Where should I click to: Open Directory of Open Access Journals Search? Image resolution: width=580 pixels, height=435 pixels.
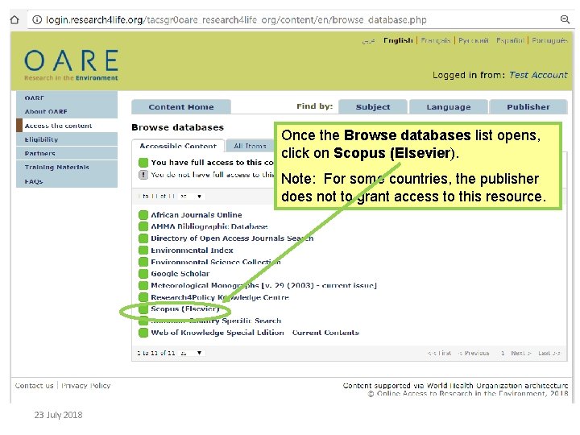(232, 238)
